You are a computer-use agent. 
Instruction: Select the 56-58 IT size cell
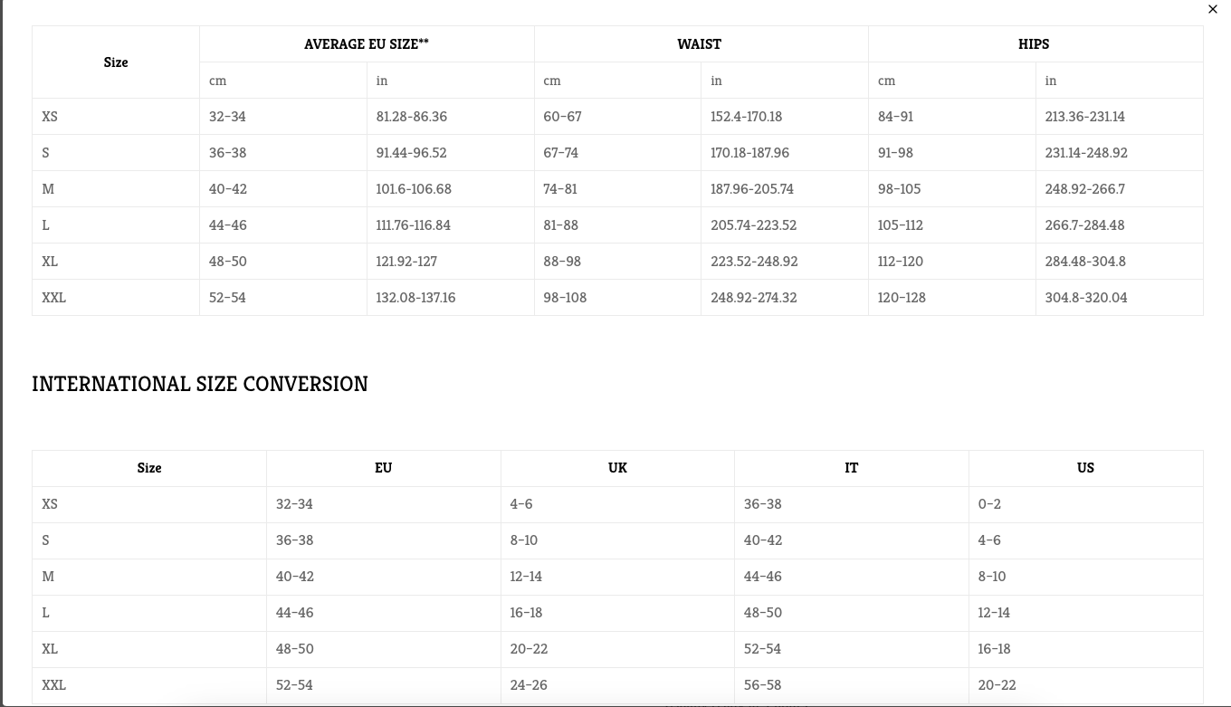(x=762, y=685)
